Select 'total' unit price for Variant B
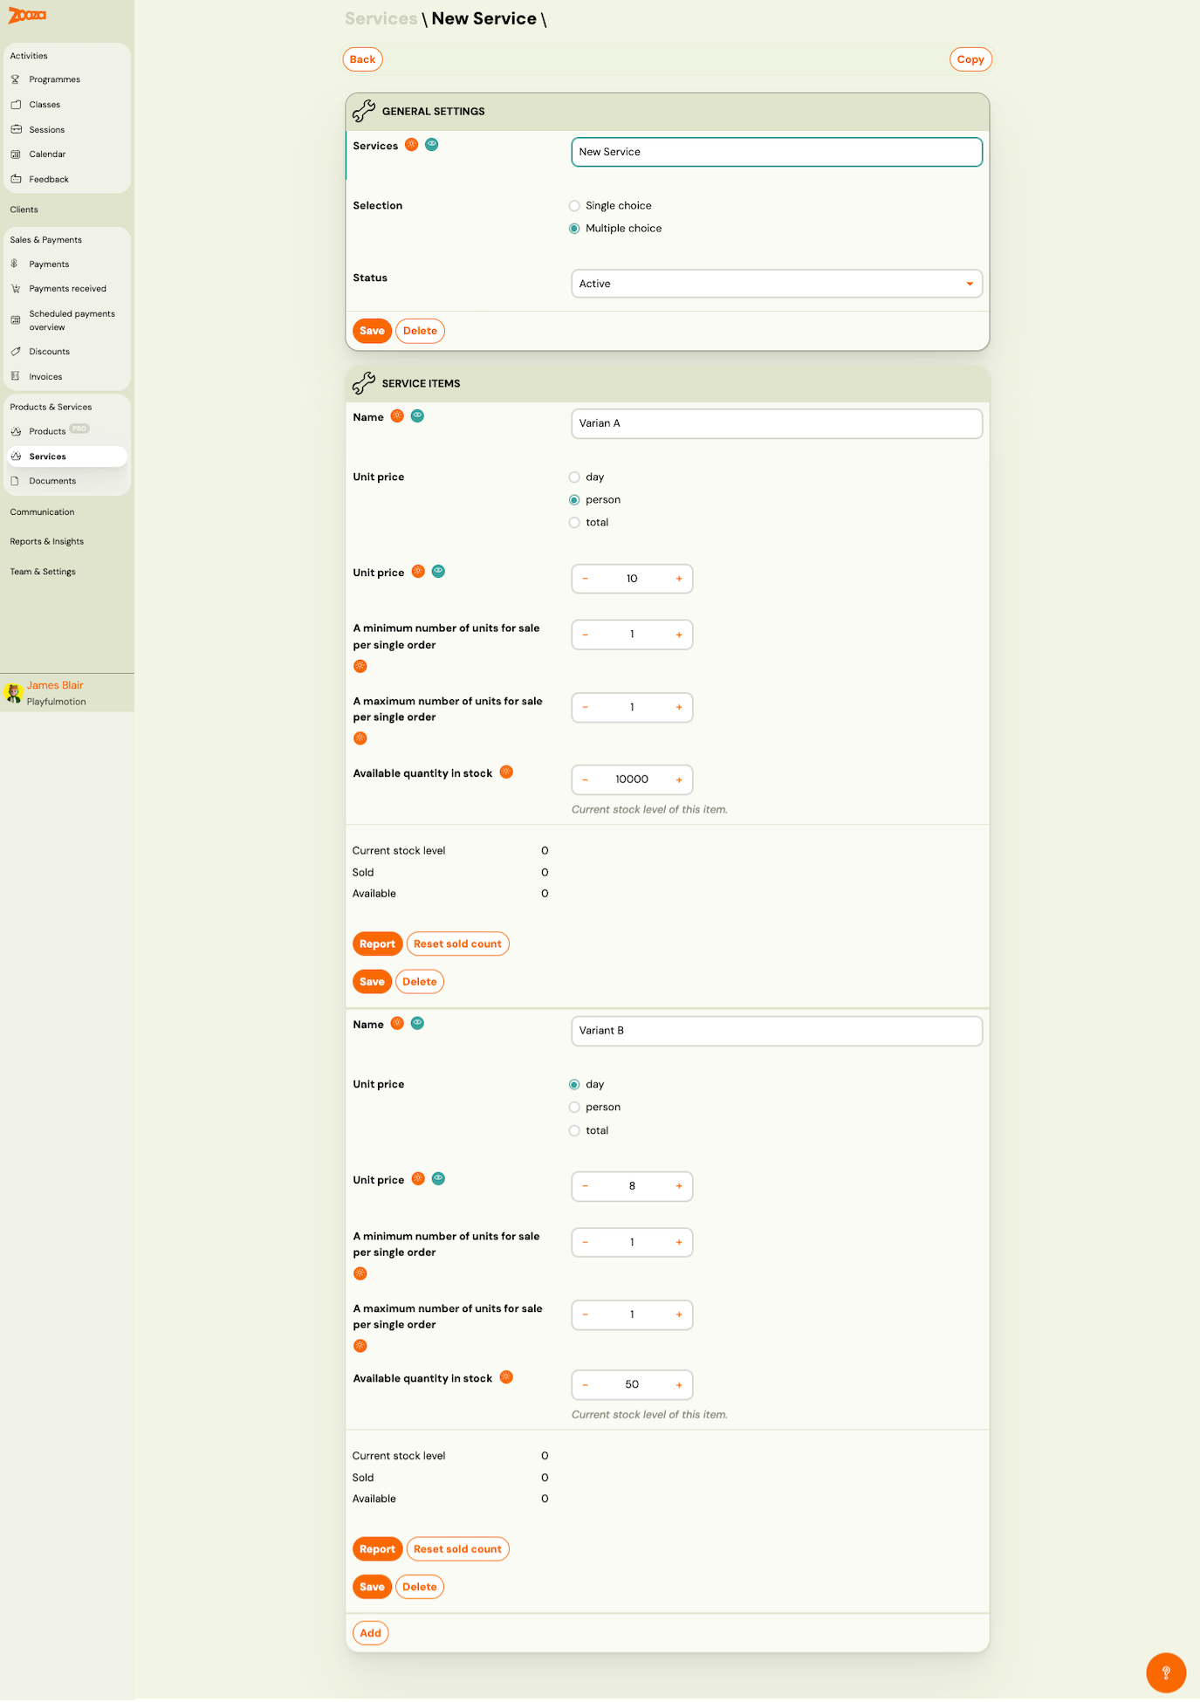 click(x=574, y=1131)
